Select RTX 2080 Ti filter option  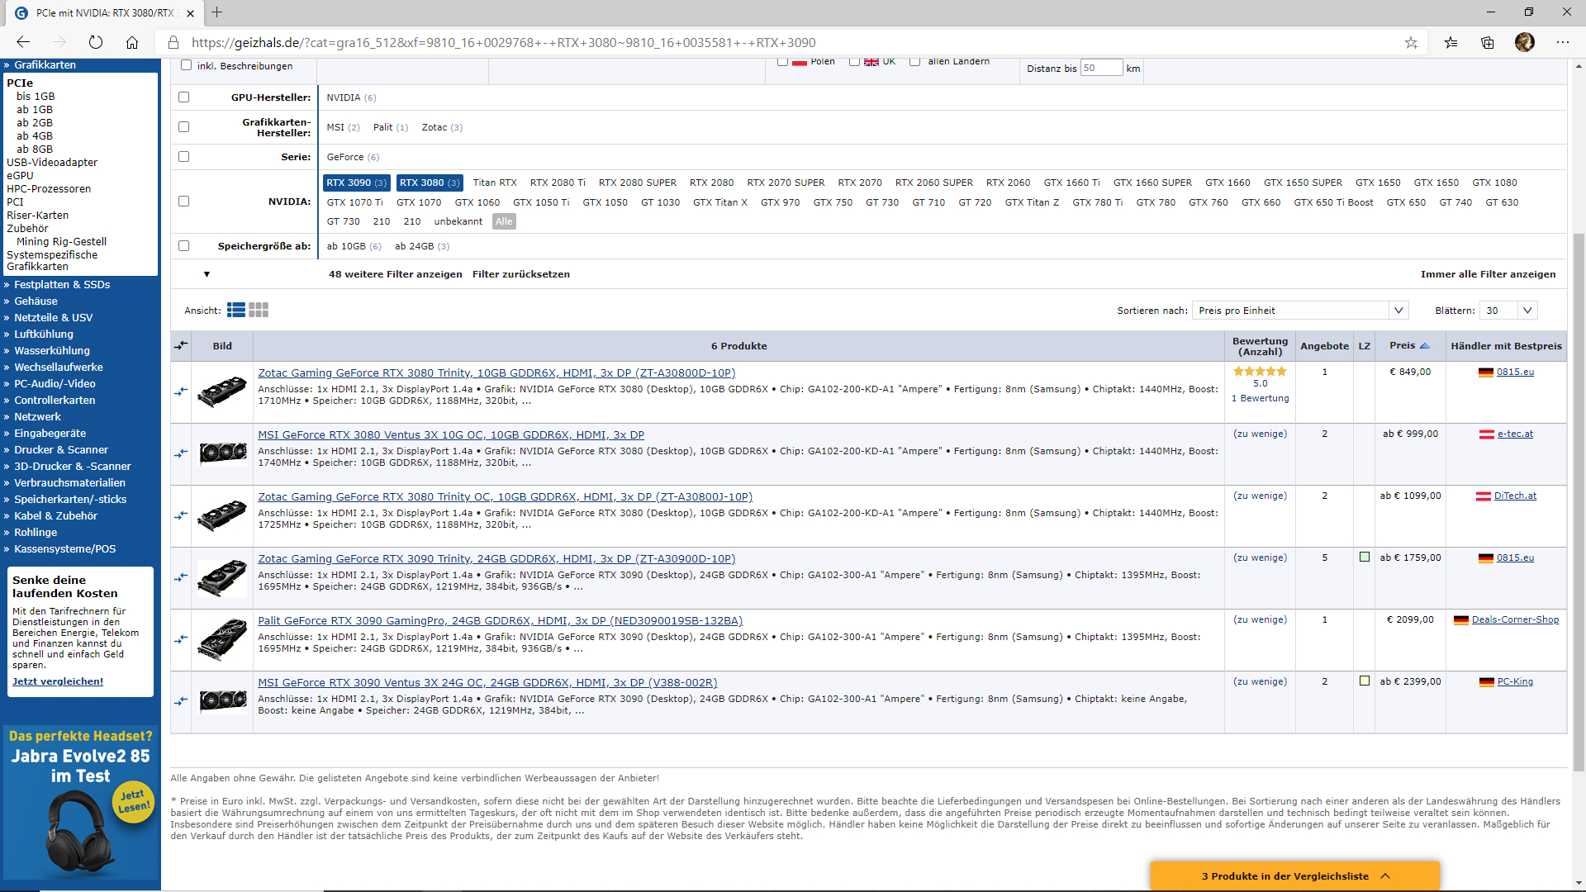[x=558, y=183]
